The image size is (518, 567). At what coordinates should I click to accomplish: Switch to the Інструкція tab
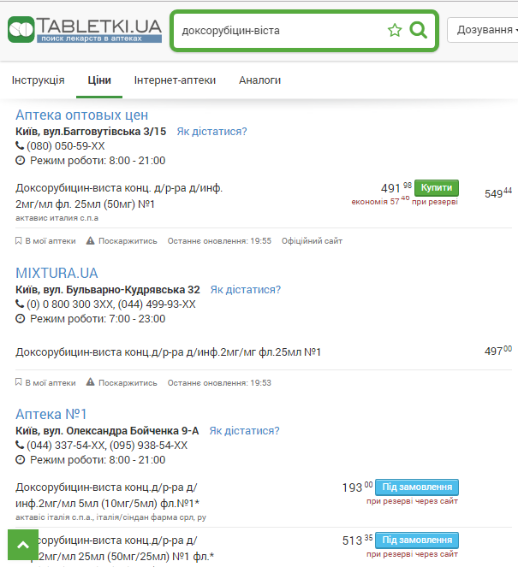[x=38, y=80]
